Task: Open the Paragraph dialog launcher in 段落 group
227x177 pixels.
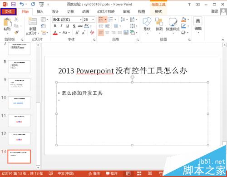Action: [x=138, y=39]
